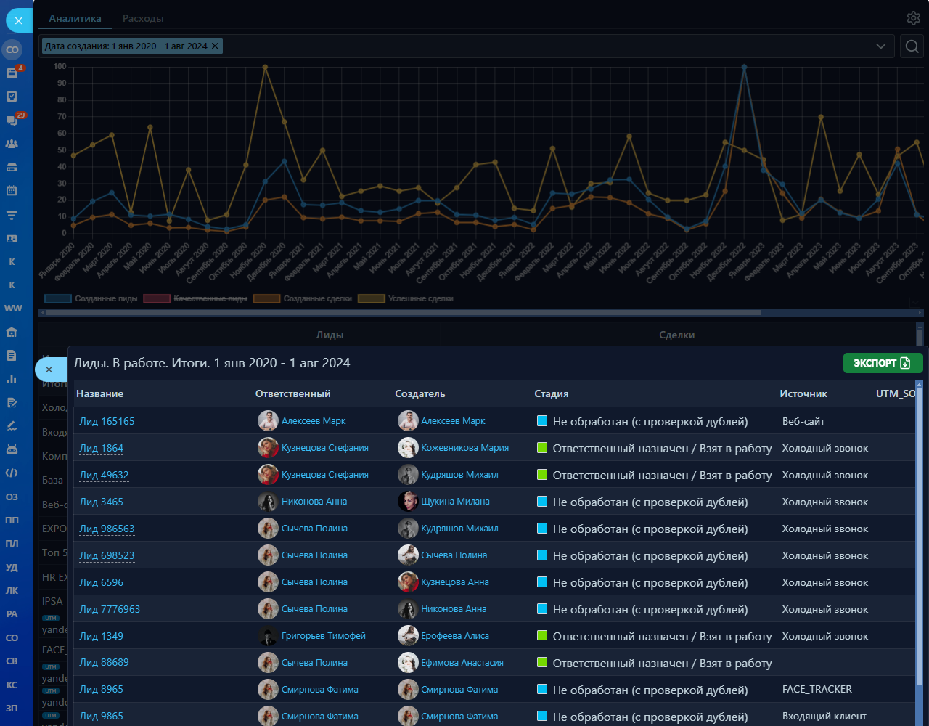
Task: Open responsible Григорьев Тимофей profile link
Action: click(324, 636)
